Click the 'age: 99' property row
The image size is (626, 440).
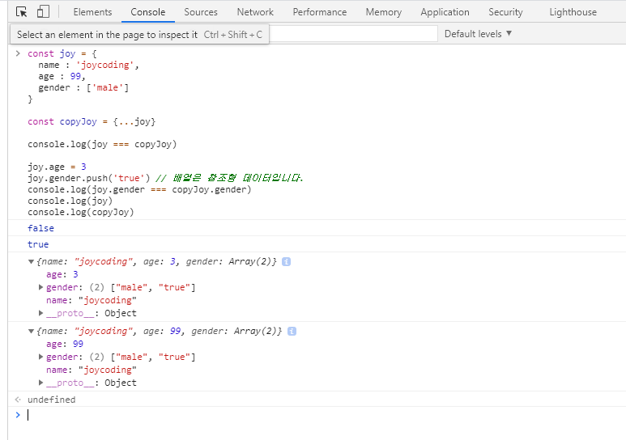[65, 344]
